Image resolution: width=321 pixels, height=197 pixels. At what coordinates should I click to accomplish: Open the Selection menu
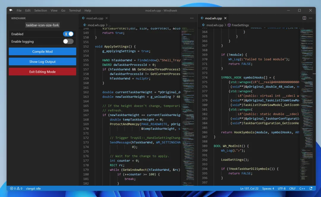pos(40,10)
